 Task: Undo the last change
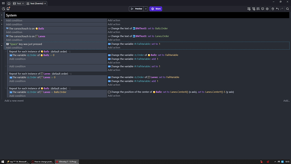[x=277, y=9]
